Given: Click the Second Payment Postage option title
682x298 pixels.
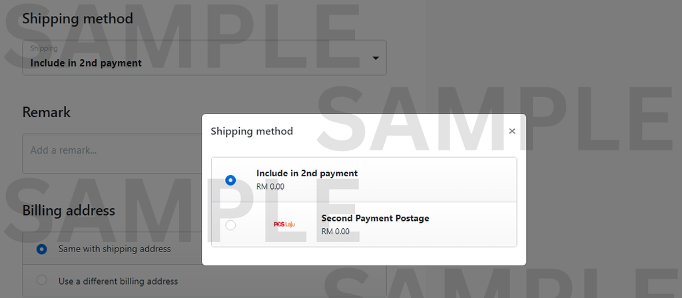Looking at the screenshot, I should click(x=375, y=218).
